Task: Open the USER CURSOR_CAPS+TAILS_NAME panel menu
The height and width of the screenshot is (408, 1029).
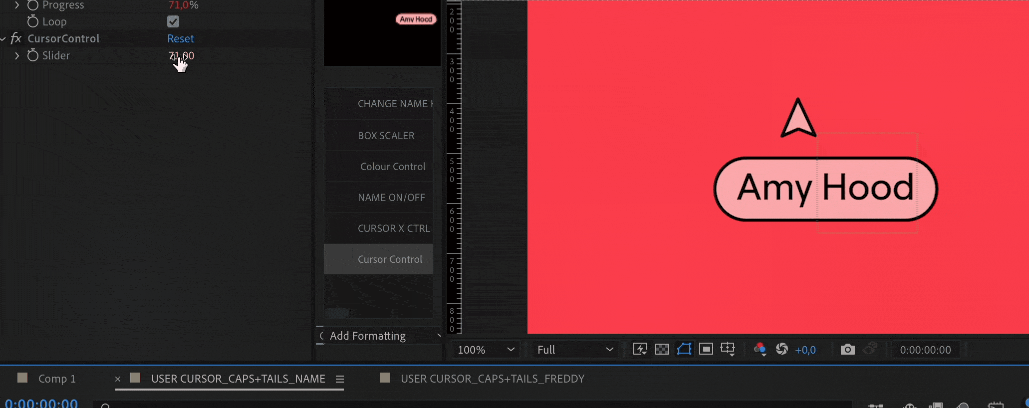Action: tap(340, 379)
